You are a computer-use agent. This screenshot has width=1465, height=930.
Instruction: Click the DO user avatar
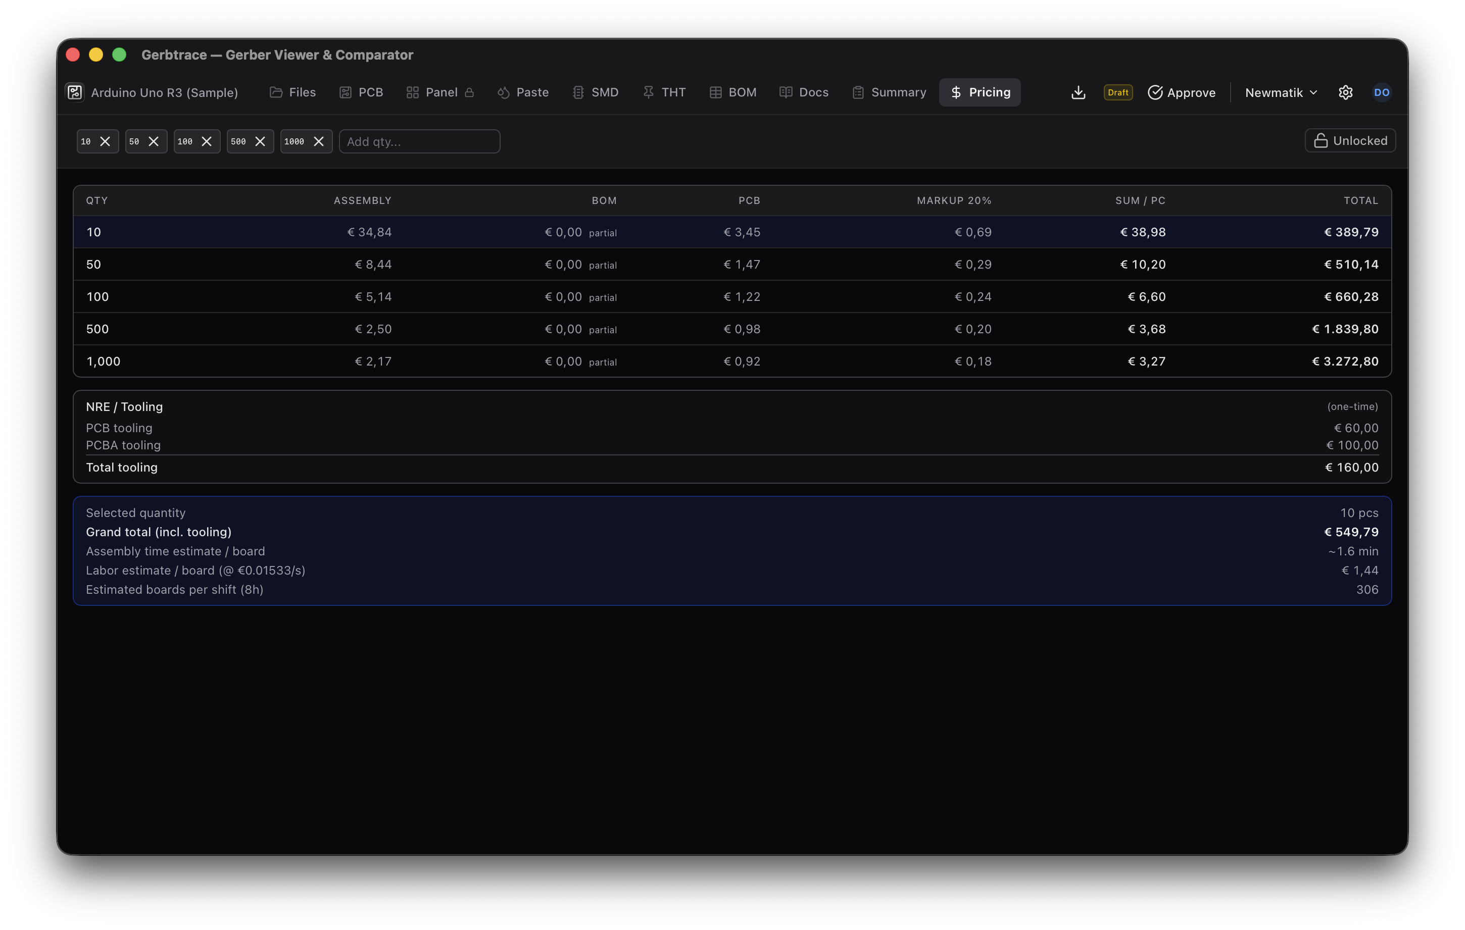pos(1381,92)
